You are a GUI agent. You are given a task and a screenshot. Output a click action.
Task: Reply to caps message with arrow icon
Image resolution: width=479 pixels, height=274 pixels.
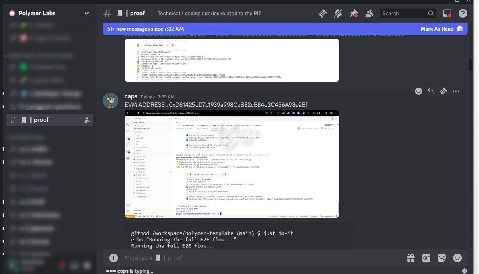pos(431,91)
